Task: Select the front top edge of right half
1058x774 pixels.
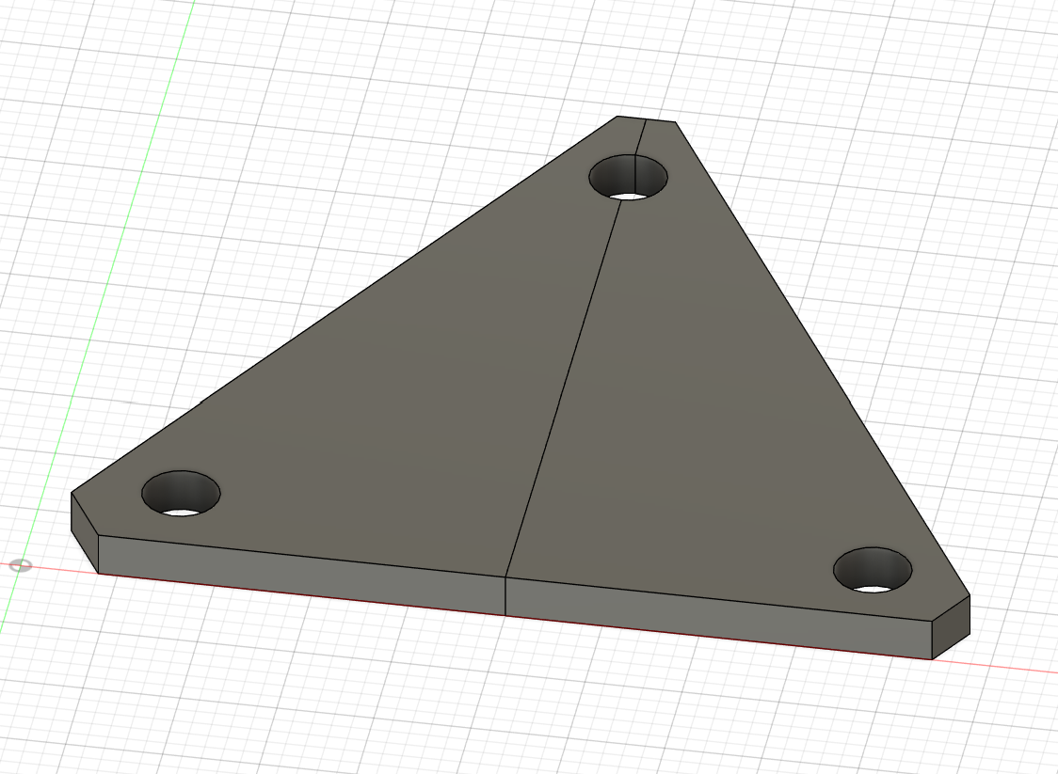Action: (715, 598)
